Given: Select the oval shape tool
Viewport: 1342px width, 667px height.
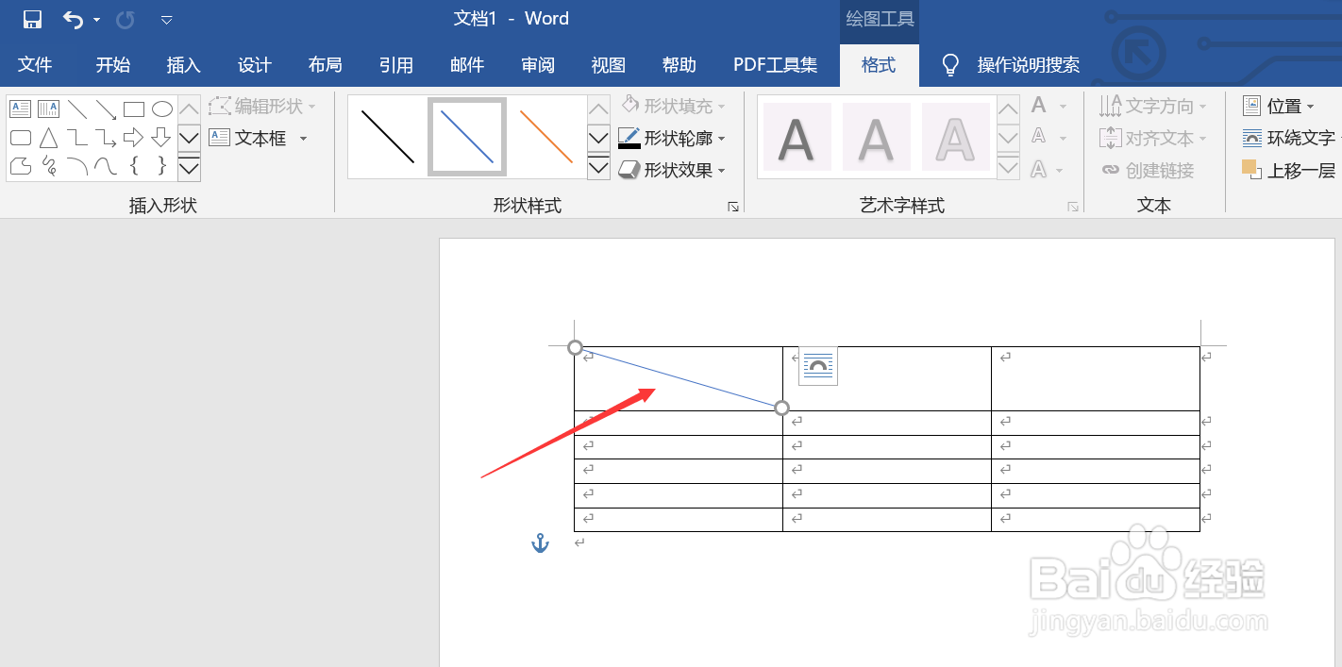Looking at the screenshot, I should [161, 108].
